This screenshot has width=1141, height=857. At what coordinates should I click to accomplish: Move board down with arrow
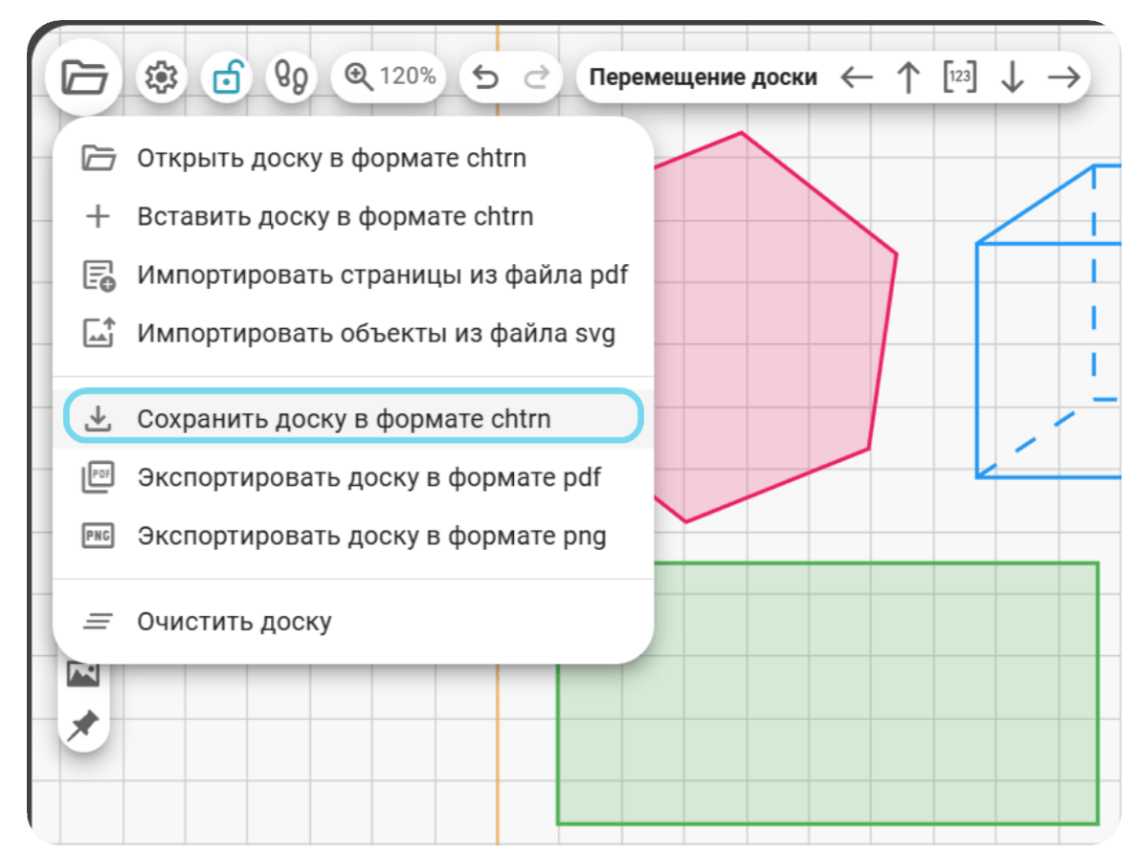(x=1012, y=77)
